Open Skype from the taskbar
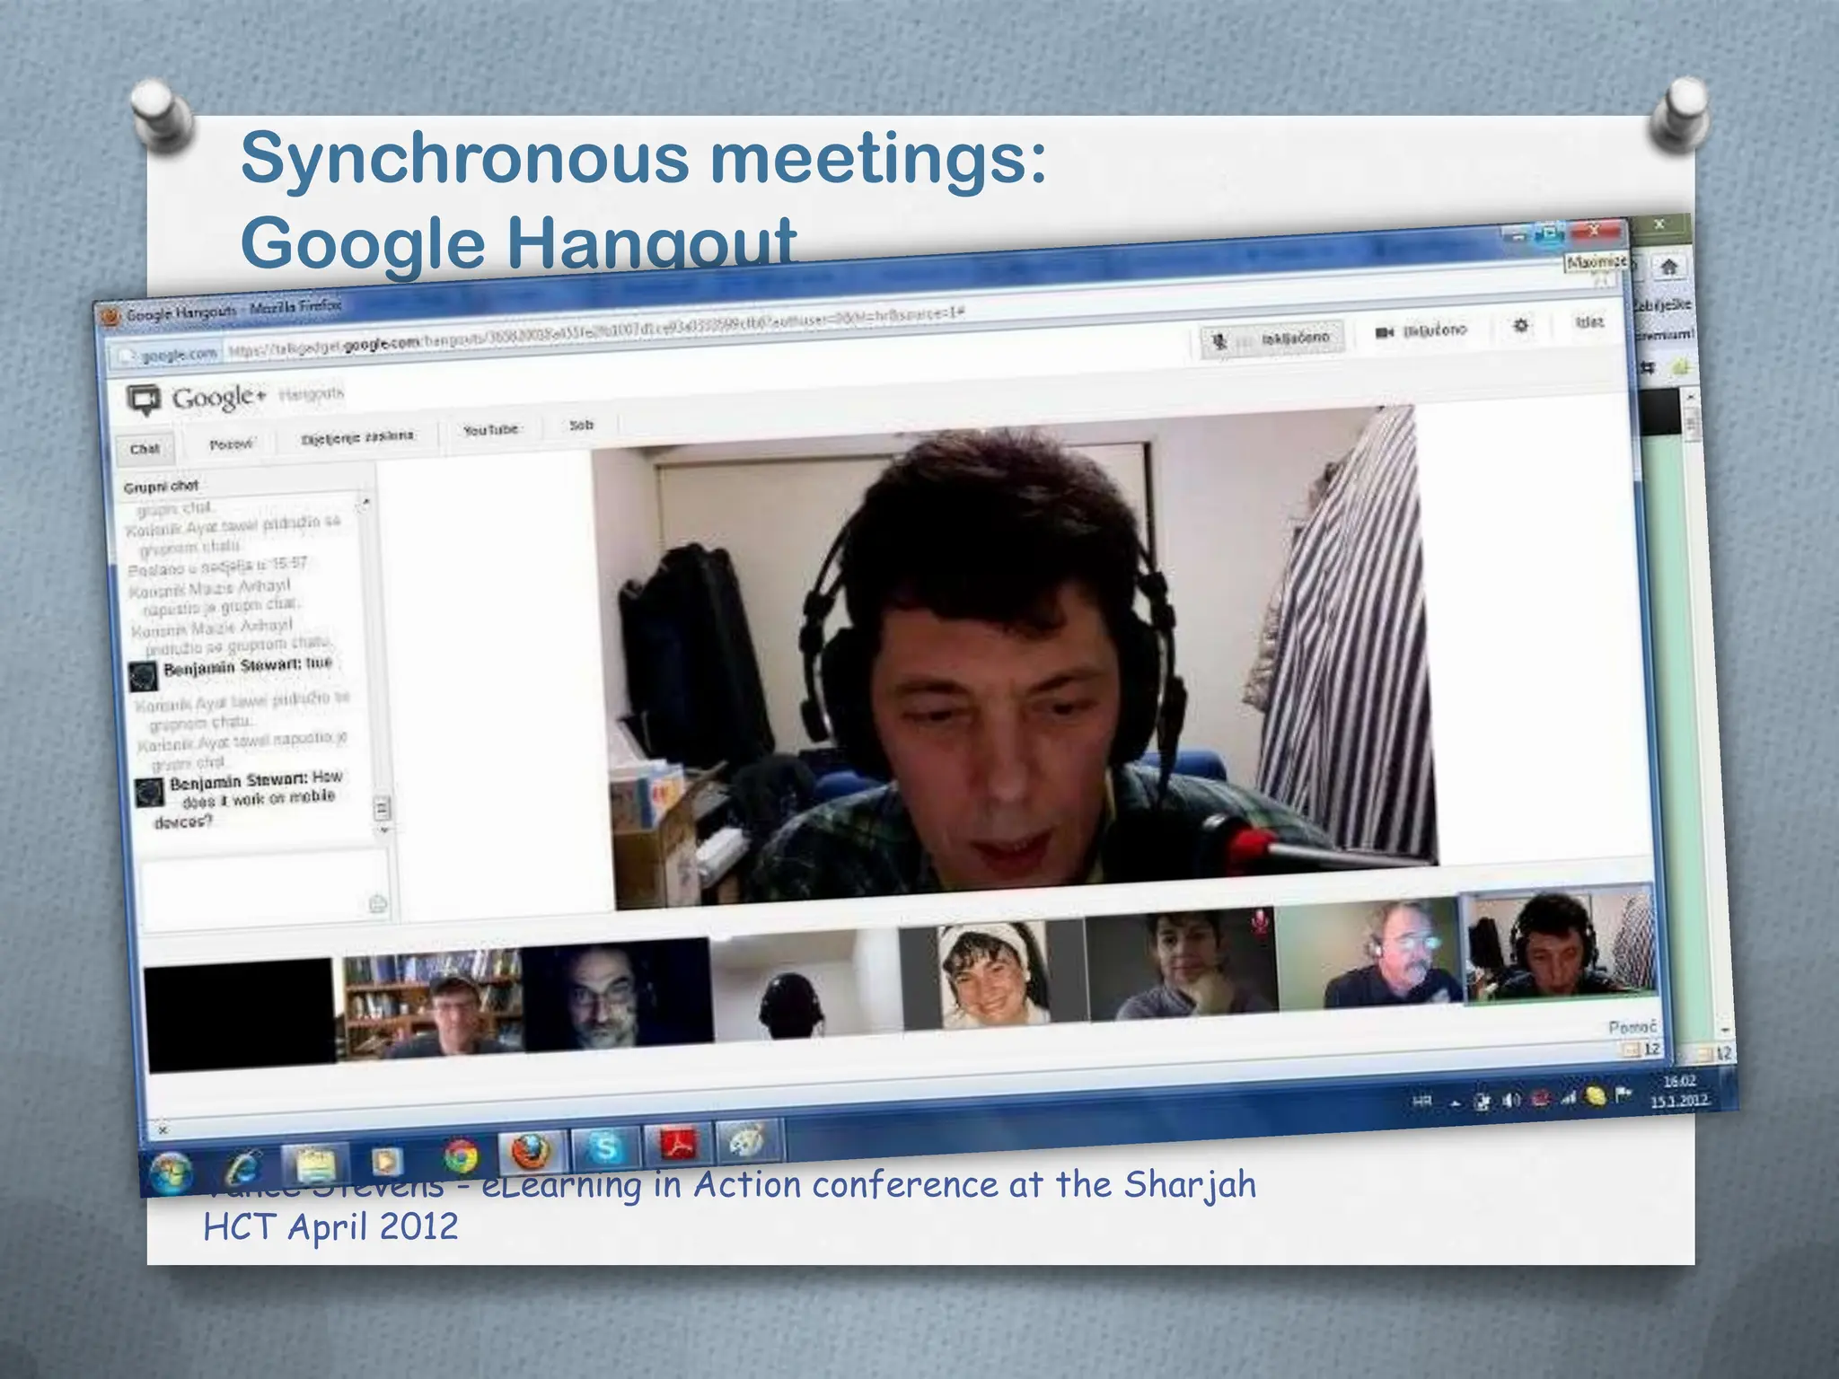 point(605,1147)
